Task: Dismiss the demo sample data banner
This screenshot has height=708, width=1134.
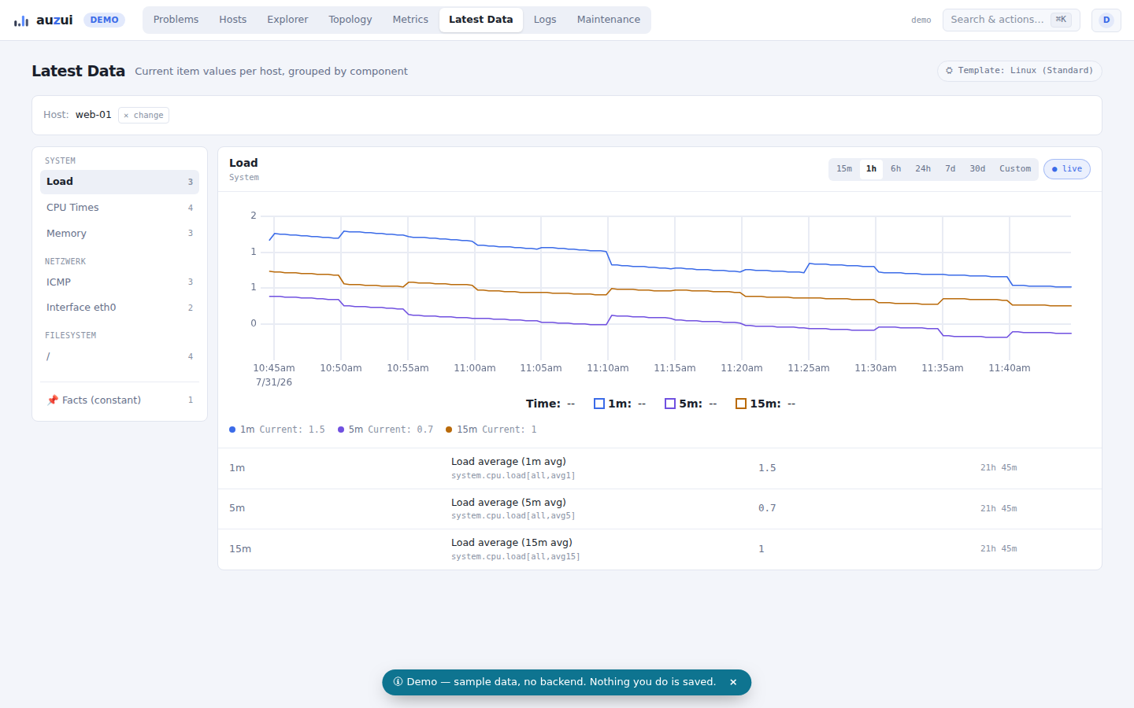Action: (733, 682)
